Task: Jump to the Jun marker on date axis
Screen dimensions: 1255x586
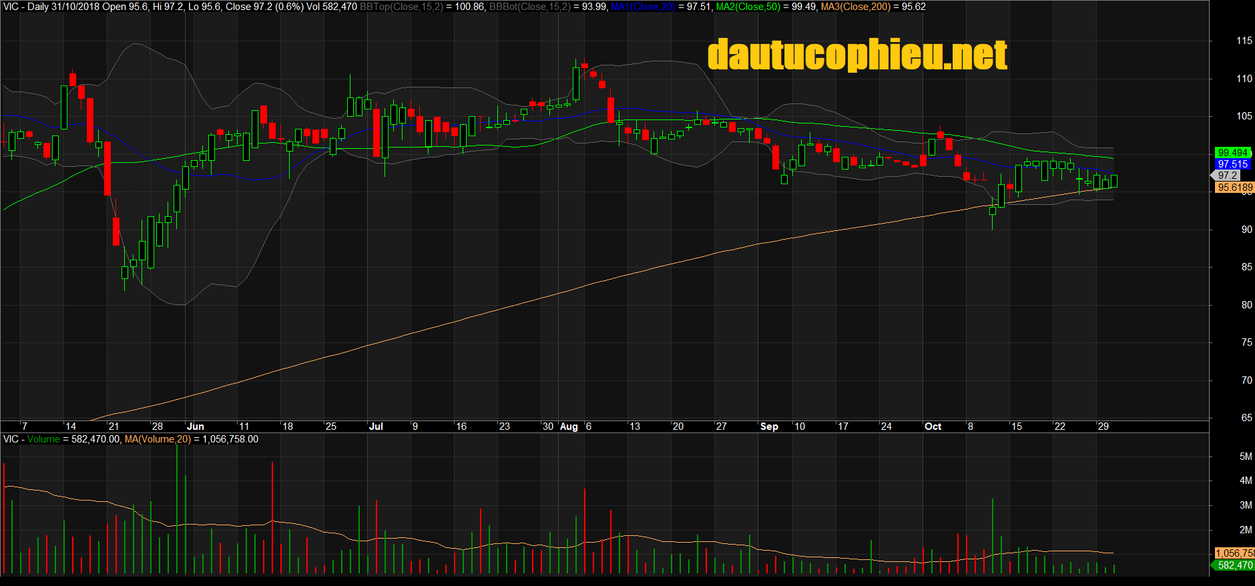Action: pyautogui.click(x=196, y=426)
